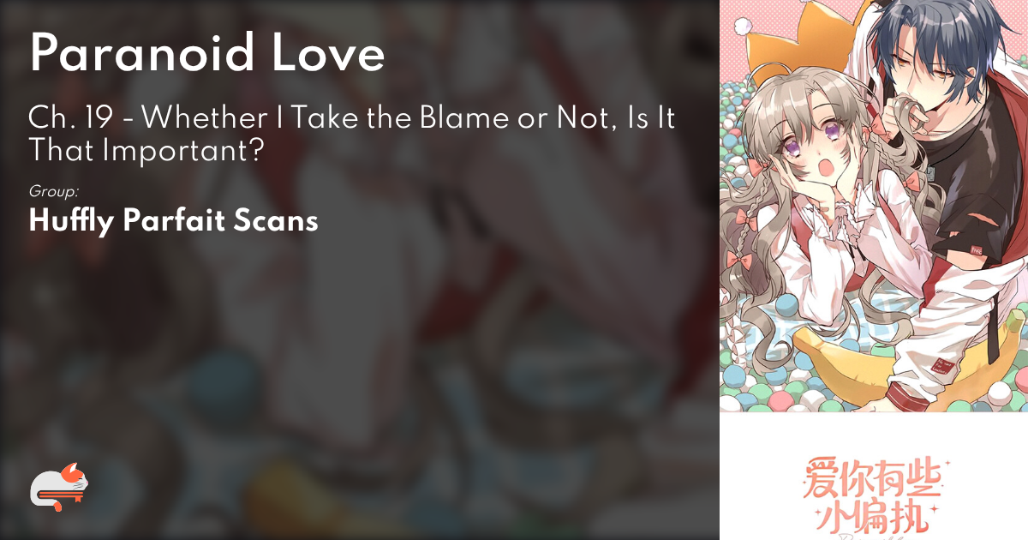Click the blurred background banner area
The image size is (1028, 540).
click(x=360, y=360)
